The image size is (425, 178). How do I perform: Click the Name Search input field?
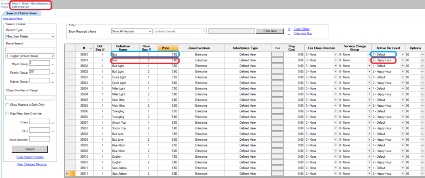pyautogui.click(x=30, y=49)
